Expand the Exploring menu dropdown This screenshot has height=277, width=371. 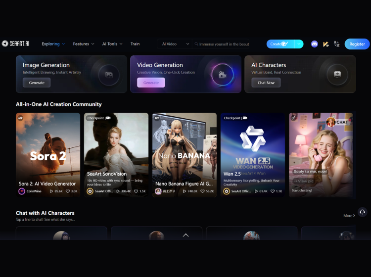tap(53, 44)
